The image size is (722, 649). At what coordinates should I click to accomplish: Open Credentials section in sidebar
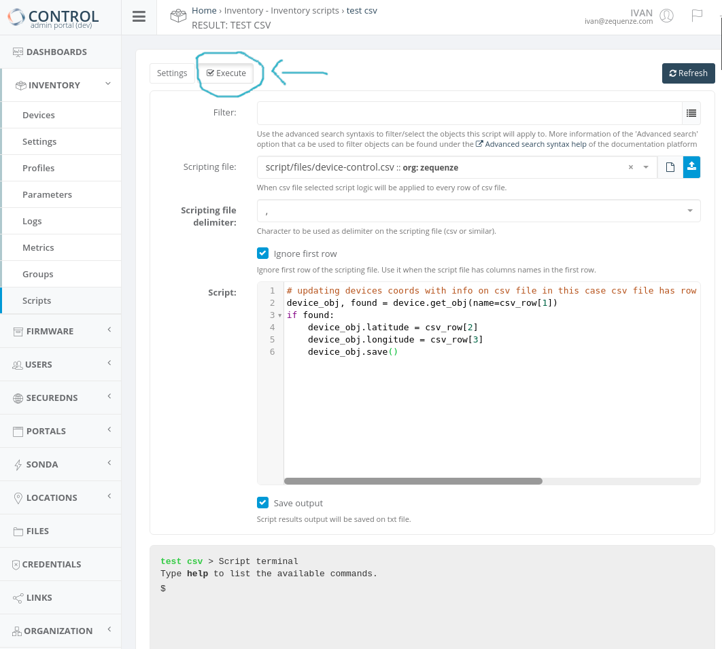[x=53, y=564]
